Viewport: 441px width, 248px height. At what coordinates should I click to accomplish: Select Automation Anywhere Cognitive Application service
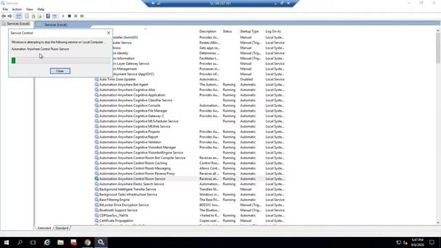coord(132,95)
